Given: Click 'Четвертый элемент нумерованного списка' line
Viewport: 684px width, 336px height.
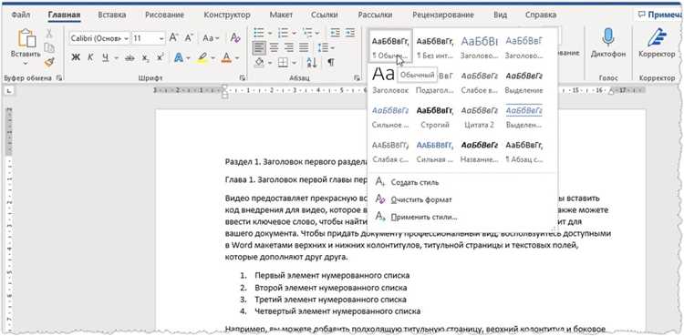Looking at the screenshot, I should tap(337, 311).
